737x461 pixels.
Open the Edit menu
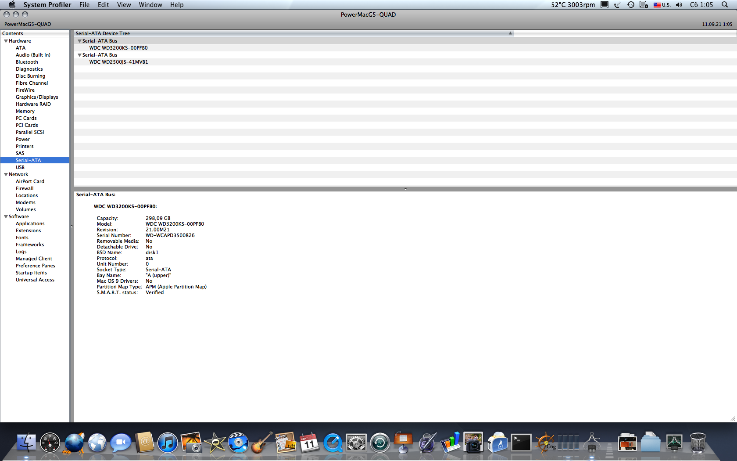click(103, 5)
